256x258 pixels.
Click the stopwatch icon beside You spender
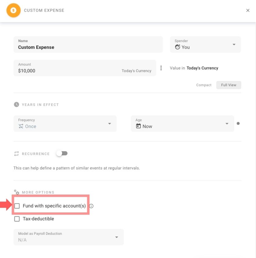point(178,47)
